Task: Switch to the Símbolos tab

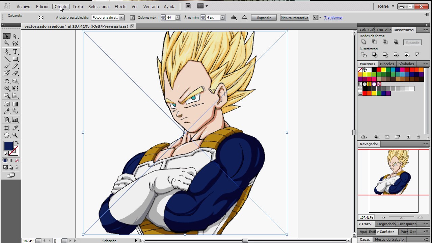Action: click(406, 64)
